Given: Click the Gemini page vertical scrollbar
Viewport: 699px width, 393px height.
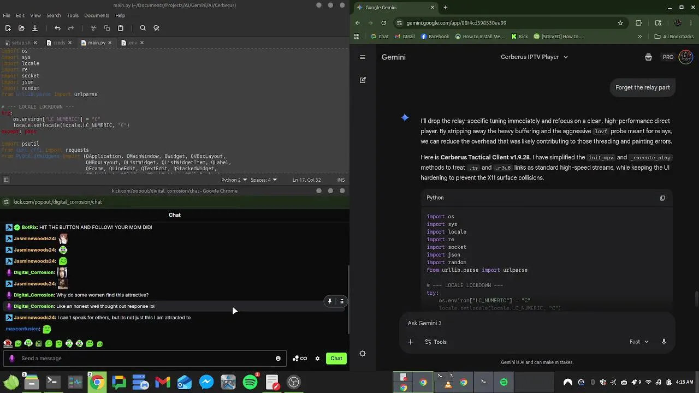Looking at the screenshot, I should (x=696, y=300).
